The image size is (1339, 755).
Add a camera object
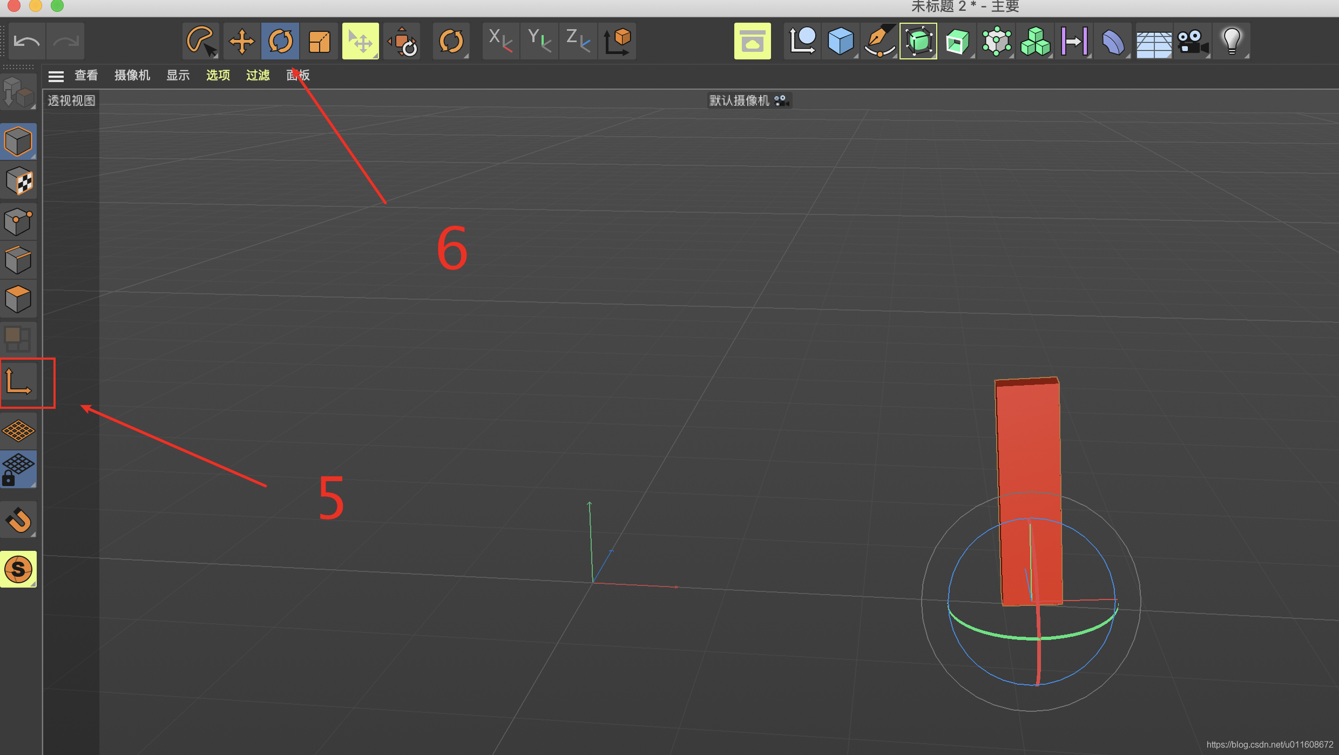(x=1192, y=42)
